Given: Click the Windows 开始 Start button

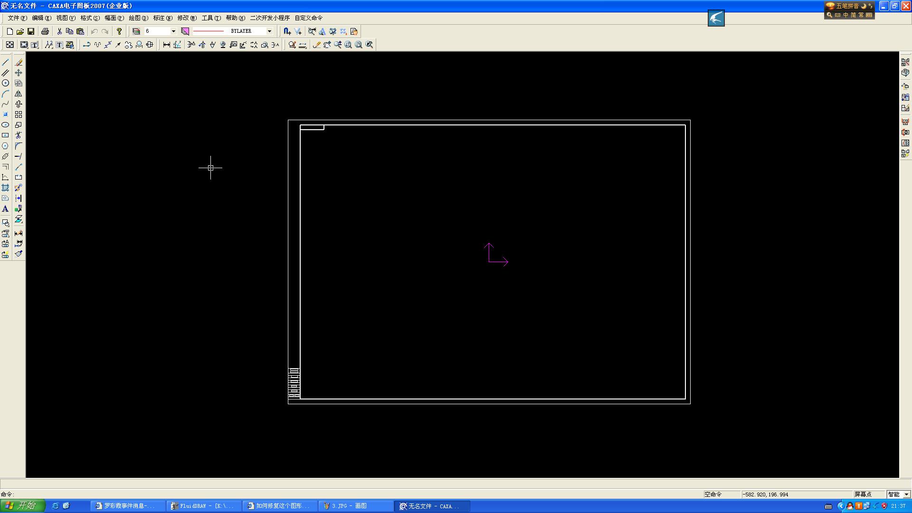Looking at the screenshot, I should click(22, 506).
